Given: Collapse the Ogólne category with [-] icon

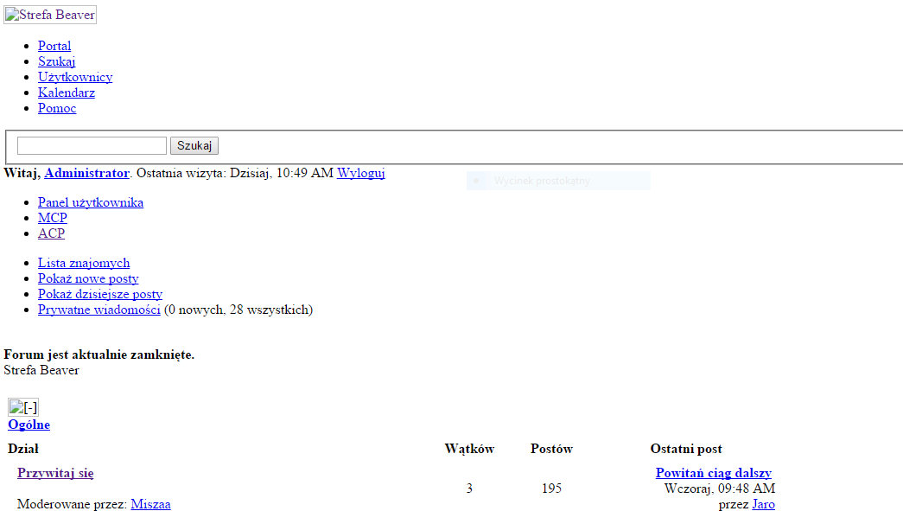Looking at the screenshot, I should coord(23,407).
